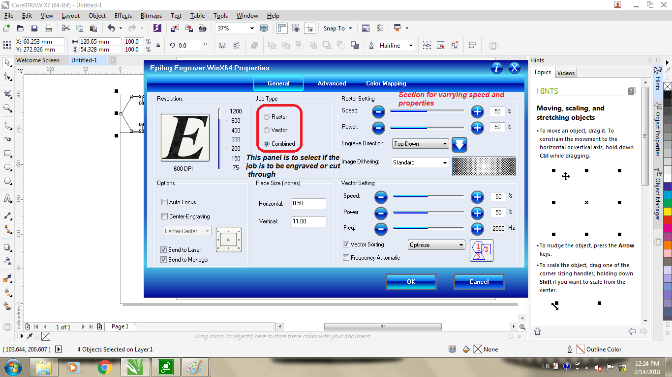Click the engrave direction blue arrow icon
This screenshot has width=672, height=377.
[x=459, y=144]
